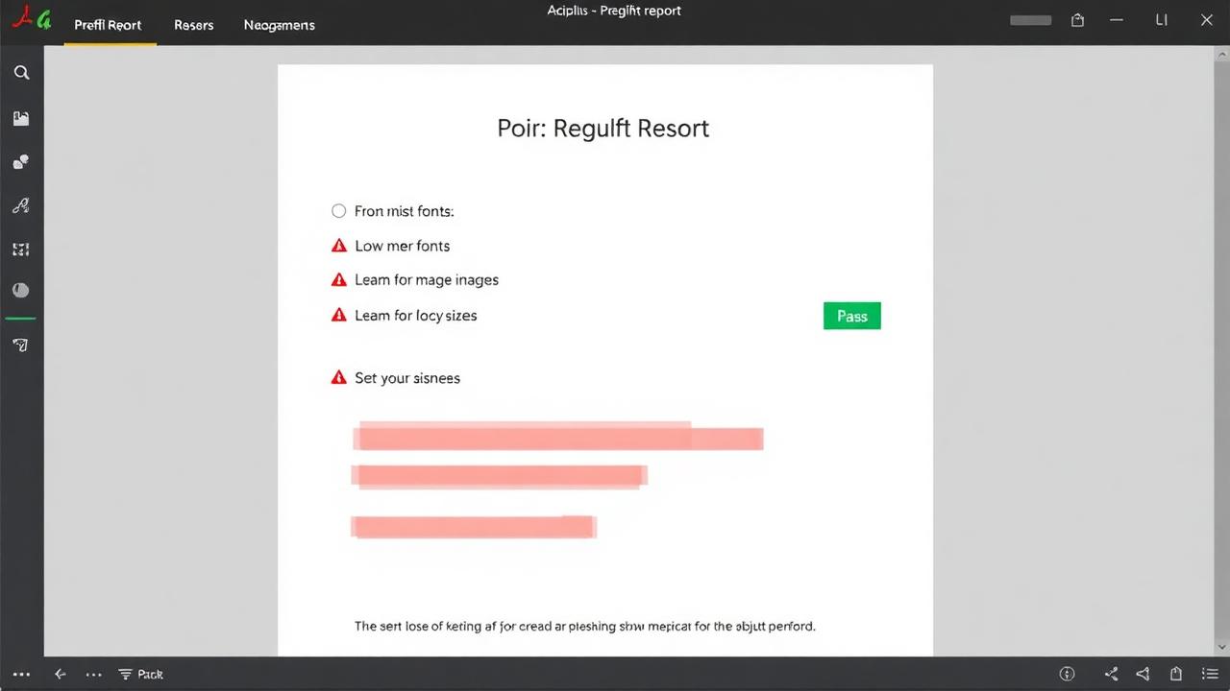The width and height of the screenshot is (1230, 691).
Task: Select the 'Fron mist fonts' radio button
Action: click(x=338, y=211)
